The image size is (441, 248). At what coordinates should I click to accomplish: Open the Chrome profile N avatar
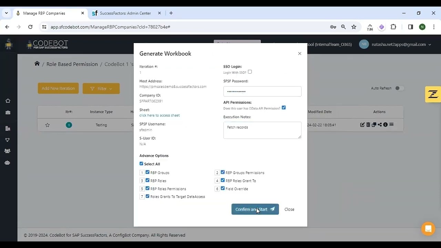coord(422,27)
